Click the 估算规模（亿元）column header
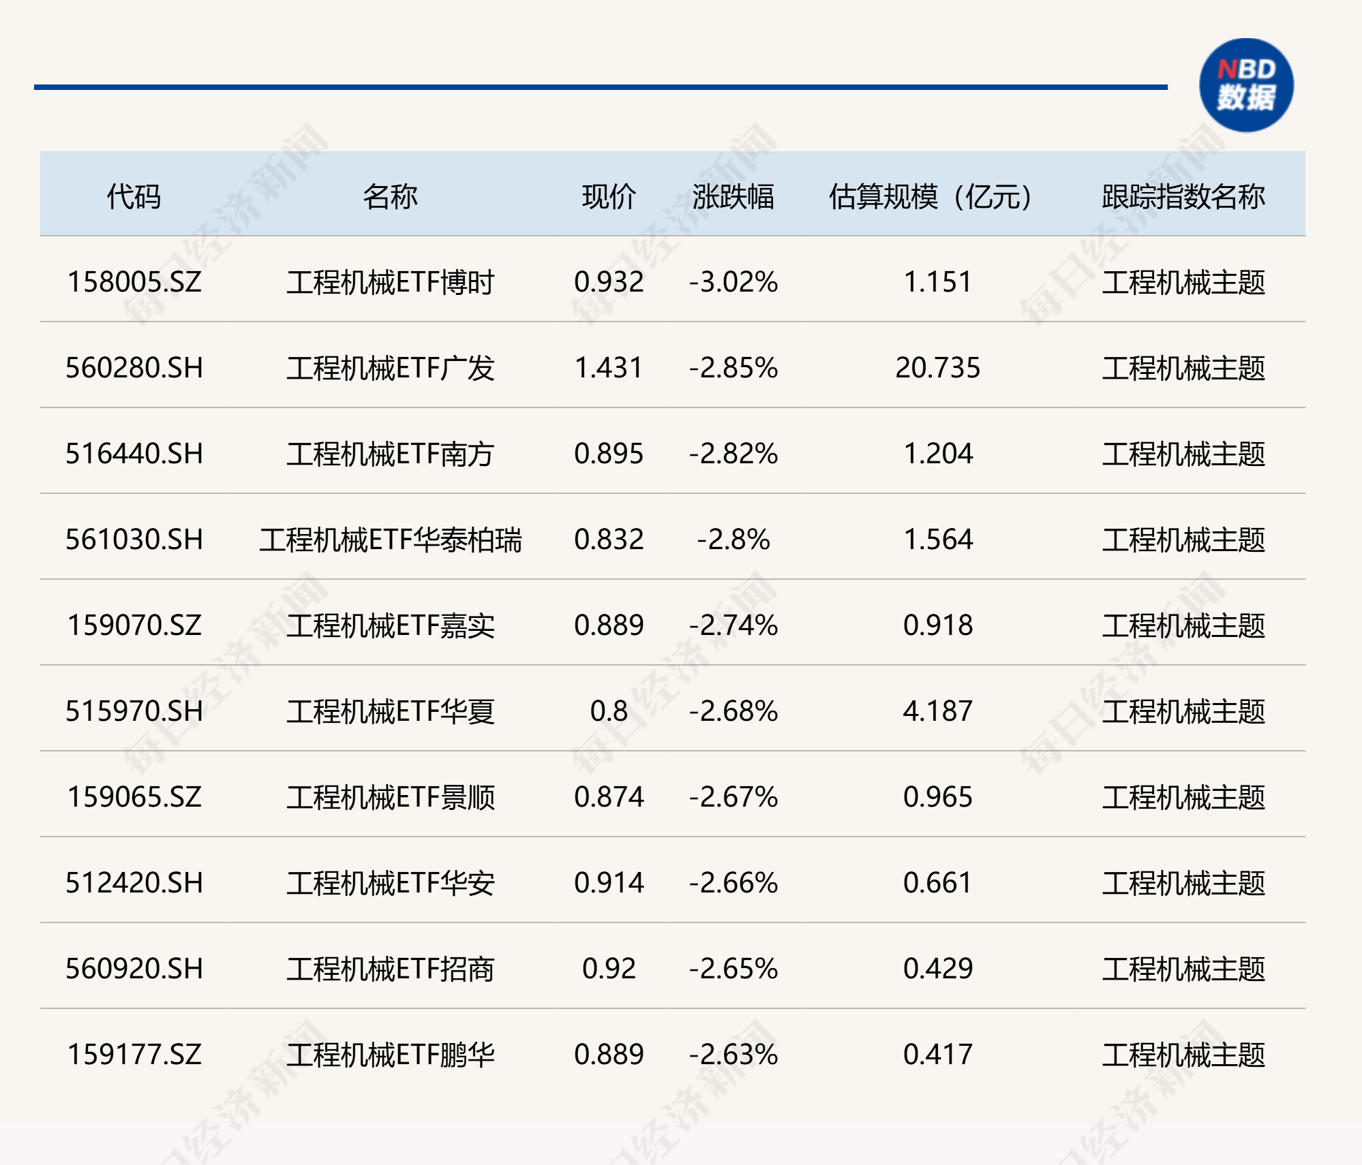Viewport: 1362px width, 1165px height. [x=930, y=197]
